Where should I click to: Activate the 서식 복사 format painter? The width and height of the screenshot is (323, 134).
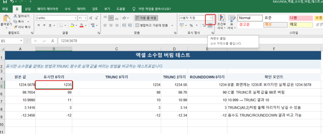pos(22,27)
